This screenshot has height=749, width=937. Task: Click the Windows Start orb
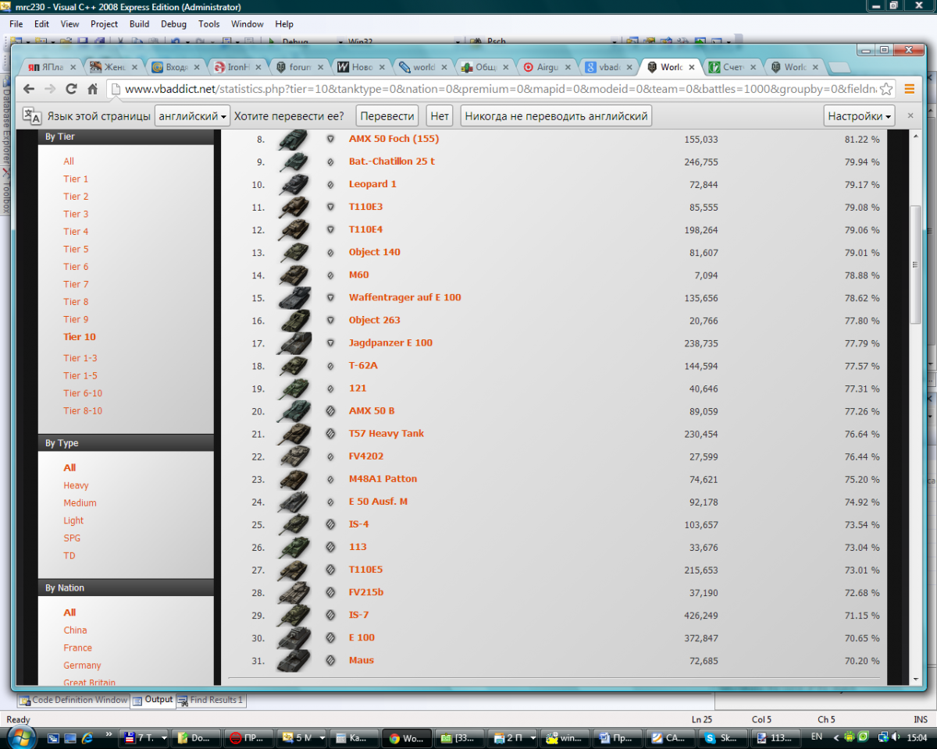coord(20,737)
